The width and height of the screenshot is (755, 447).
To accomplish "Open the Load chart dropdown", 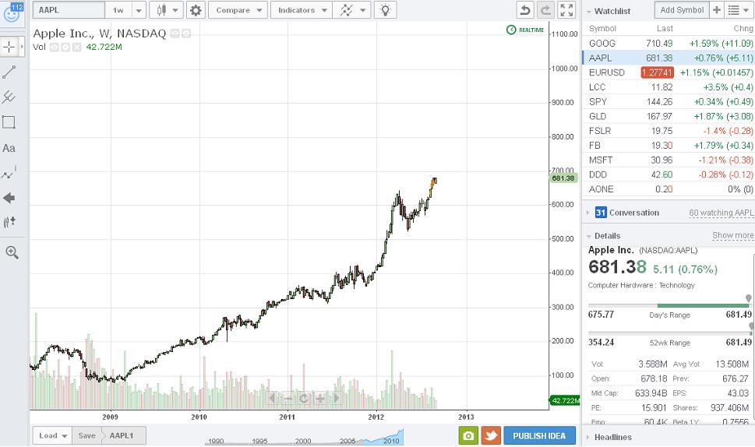I will 52,435.
